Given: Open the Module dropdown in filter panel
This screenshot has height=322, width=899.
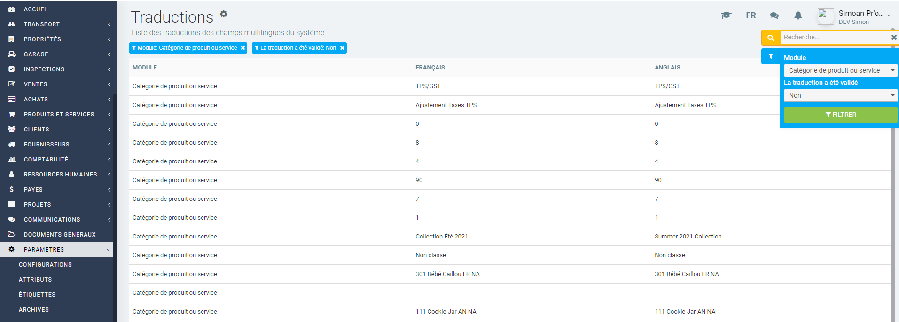Looking at the screenshot, I should (840, 70).
